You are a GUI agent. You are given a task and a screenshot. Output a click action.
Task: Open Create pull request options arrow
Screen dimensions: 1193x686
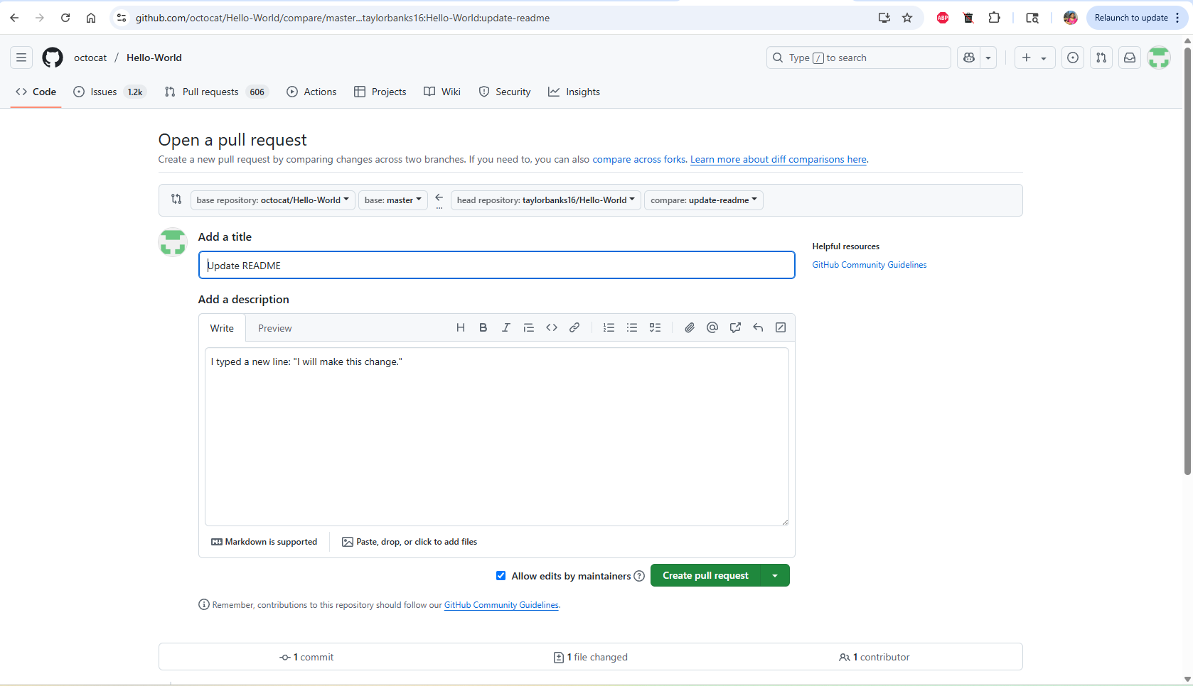775,575
